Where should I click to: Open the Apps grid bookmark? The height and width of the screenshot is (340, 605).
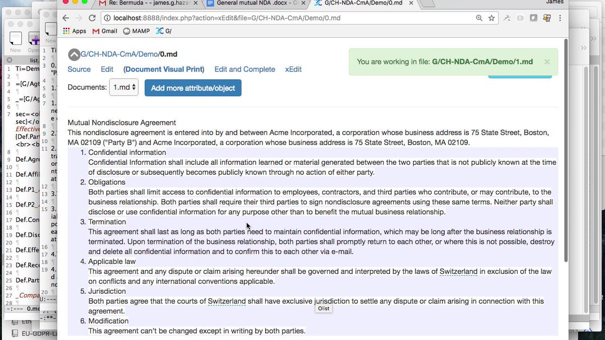[x=68, y=31]
